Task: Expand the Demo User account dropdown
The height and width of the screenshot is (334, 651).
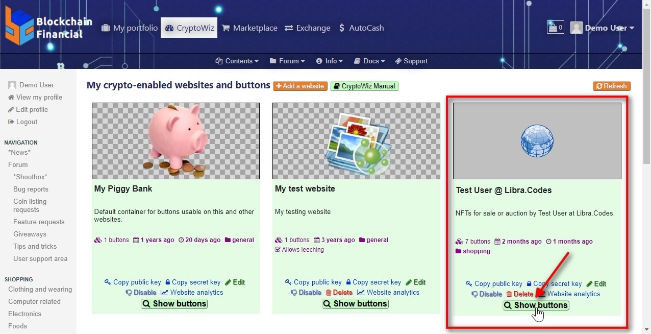Action: (602, 28)
